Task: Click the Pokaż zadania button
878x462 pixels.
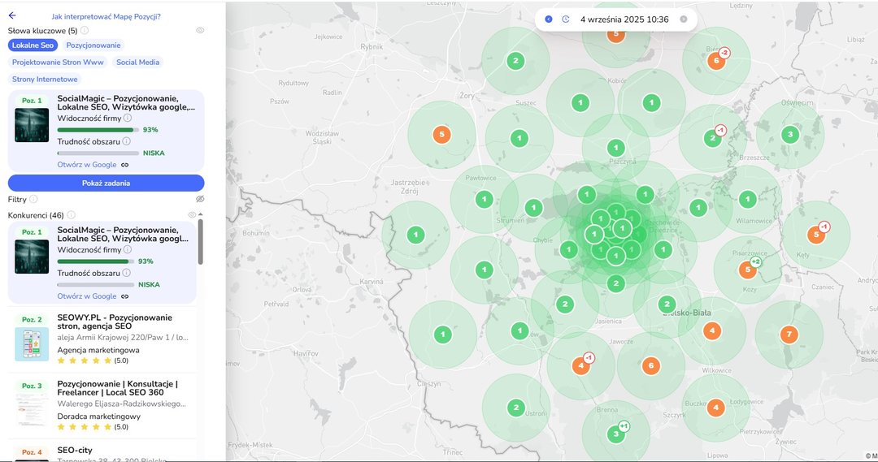Action: pyautogui.click(x=106, y=183)
